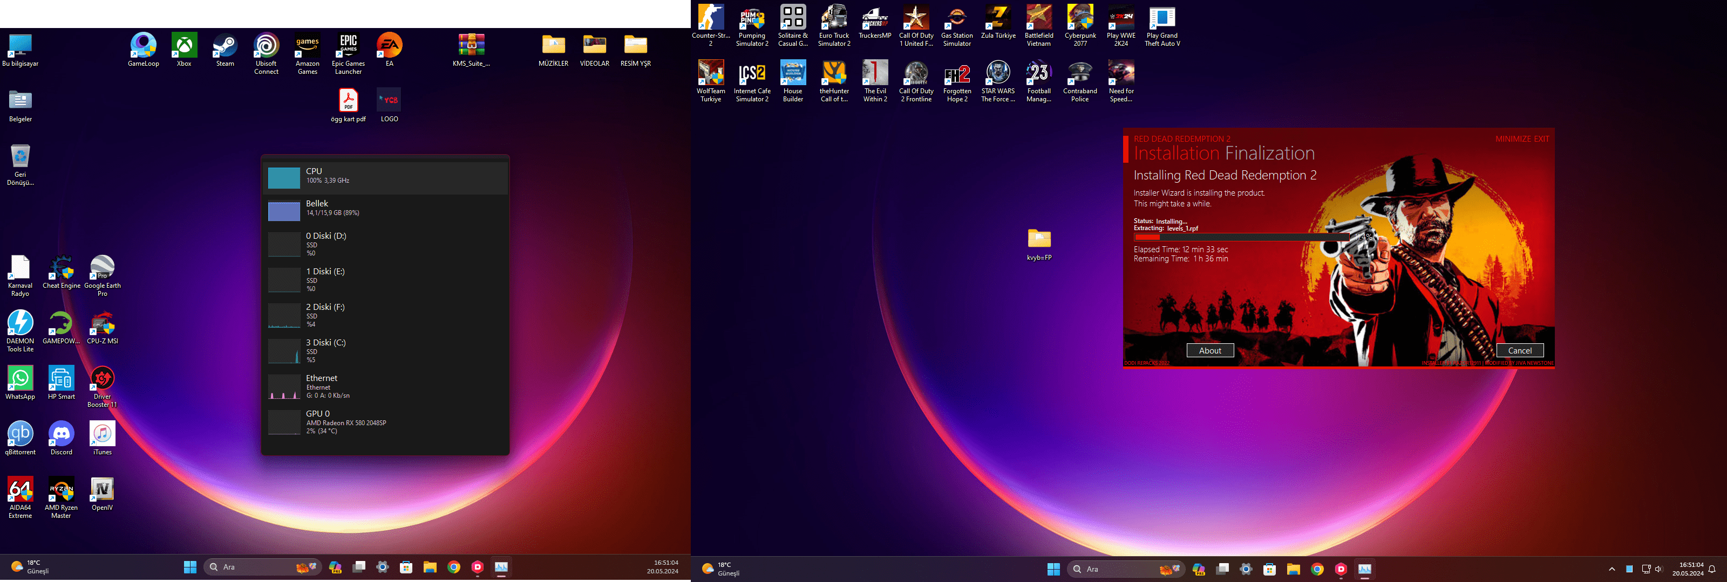Select the Belgeler desktop icon

coord(20,106)
